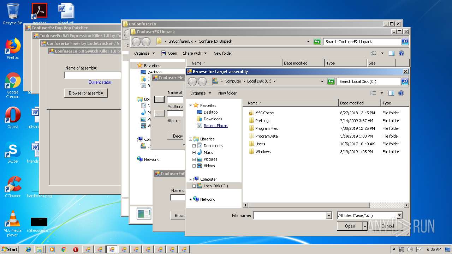
Task: Open the ProgramData folder
Action: (x=266, y=136)
